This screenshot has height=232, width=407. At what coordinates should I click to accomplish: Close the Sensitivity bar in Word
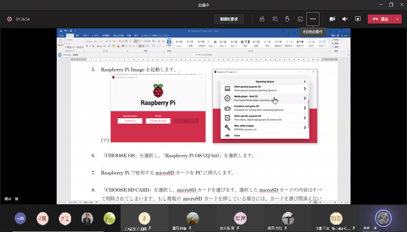[348, 55]
